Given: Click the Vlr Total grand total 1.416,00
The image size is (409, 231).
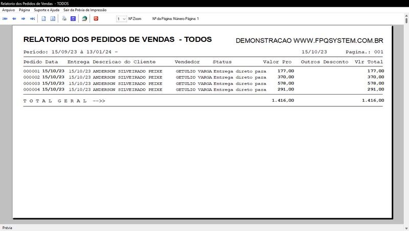Looking at the screenshot, I should [373, 100].
